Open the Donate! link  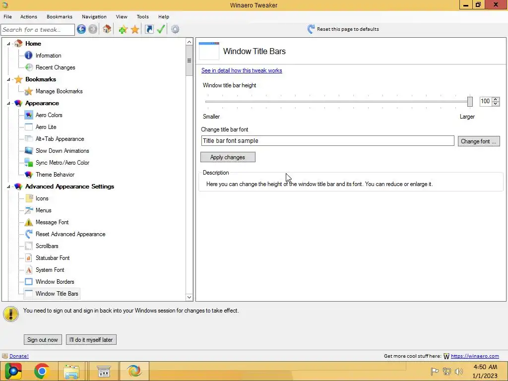coord(19,356)
